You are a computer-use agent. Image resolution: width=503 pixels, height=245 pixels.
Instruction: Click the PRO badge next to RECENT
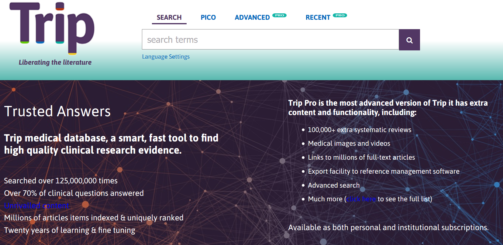[x=340, y=15]
